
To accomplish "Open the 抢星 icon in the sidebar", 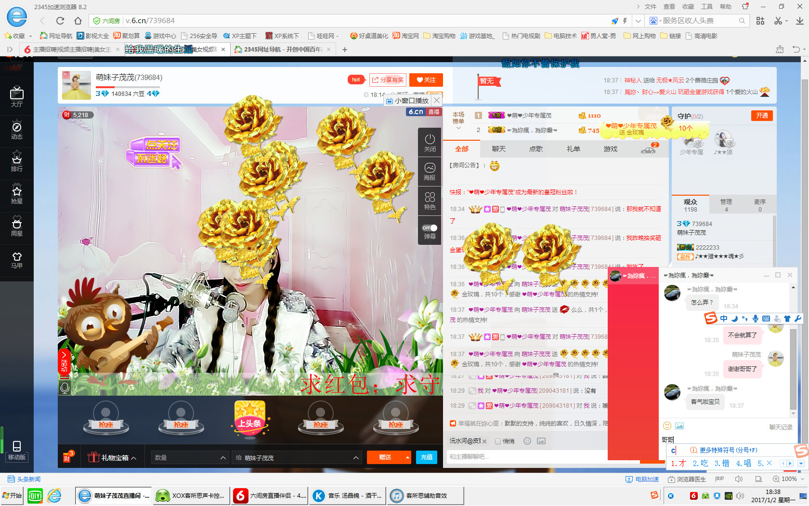I will [16, 194].
